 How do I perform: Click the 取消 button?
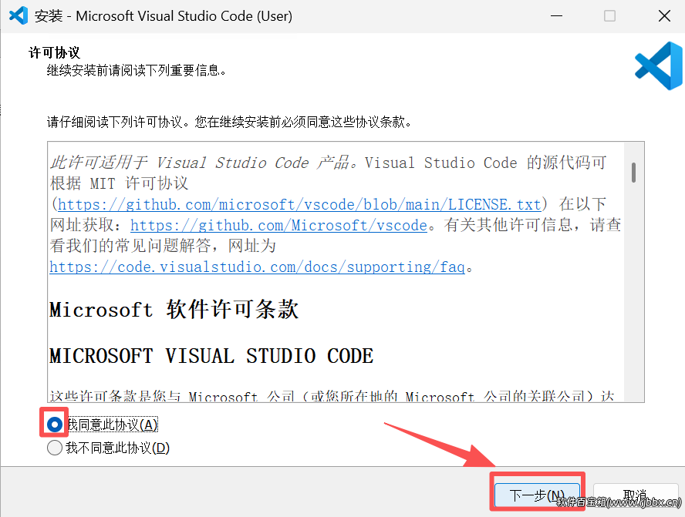635,495
